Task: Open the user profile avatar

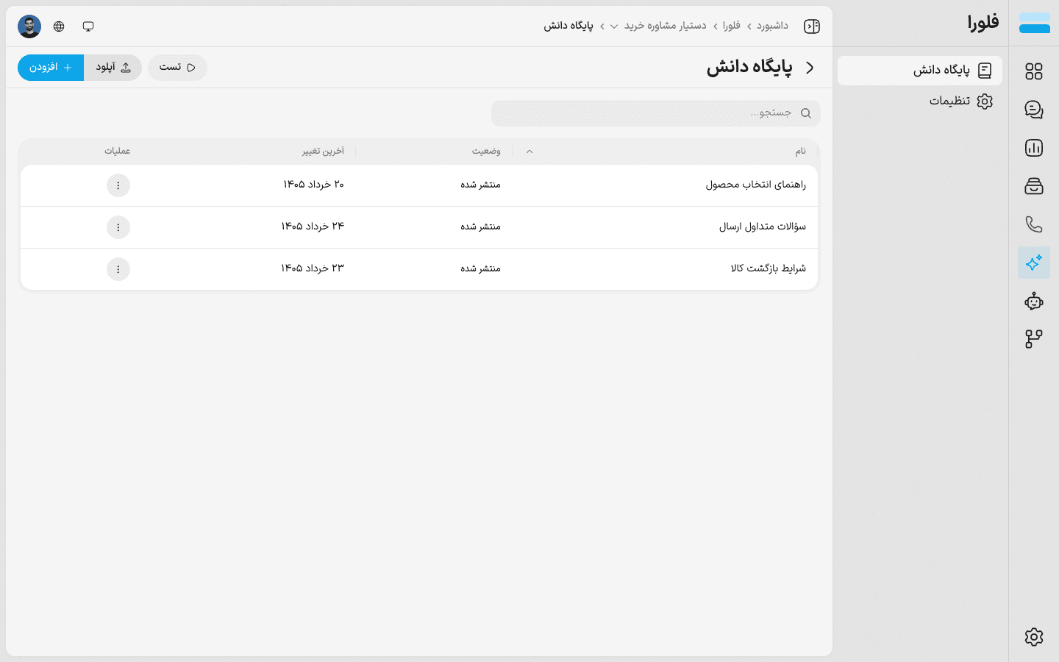Action: 29,26
